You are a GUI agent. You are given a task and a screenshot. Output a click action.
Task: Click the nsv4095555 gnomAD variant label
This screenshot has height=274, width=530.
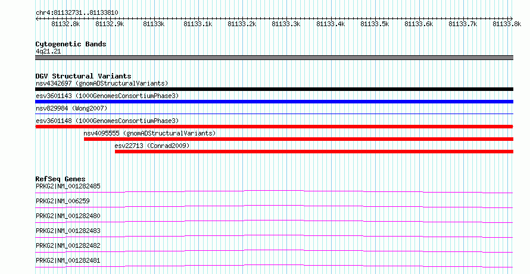pyautogui.click(x=149, y=133)
